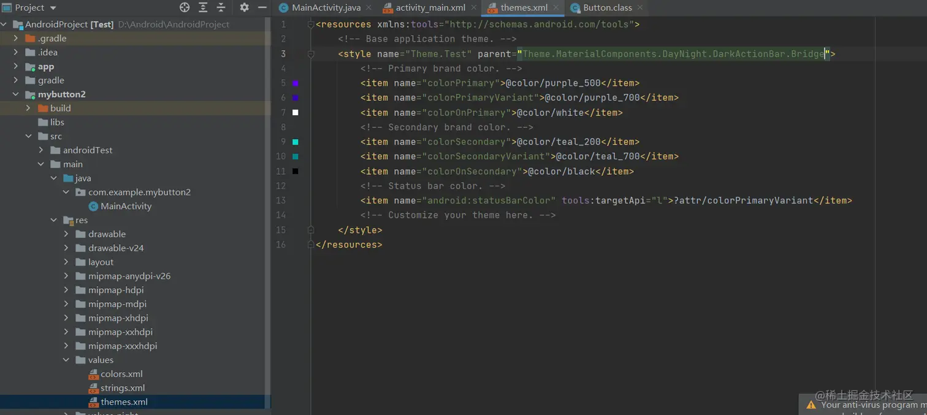
Task: Click the anti-virus warning notification
Action: (x=863, y=405)
